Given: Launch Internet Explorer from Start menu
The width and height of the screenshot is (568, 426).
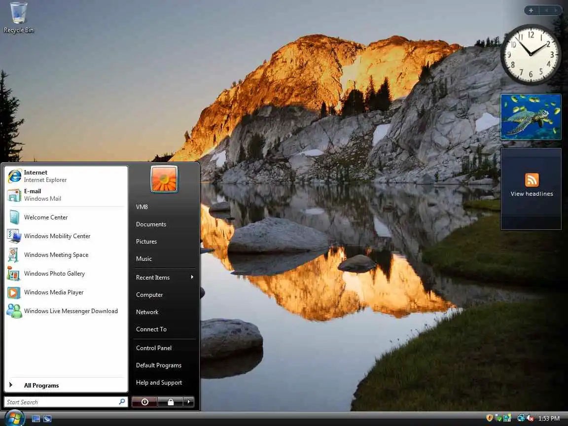Looking at the screenshot, I should [66, 176].
